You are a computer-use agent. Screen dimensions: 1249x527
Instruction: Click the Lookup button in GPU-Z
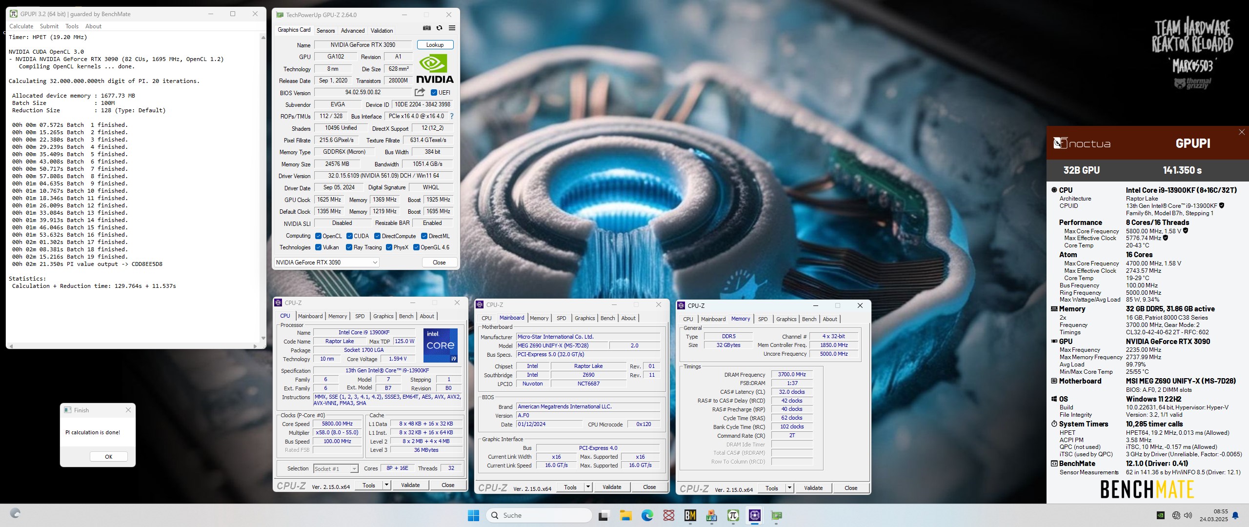(x=435, y=45)
